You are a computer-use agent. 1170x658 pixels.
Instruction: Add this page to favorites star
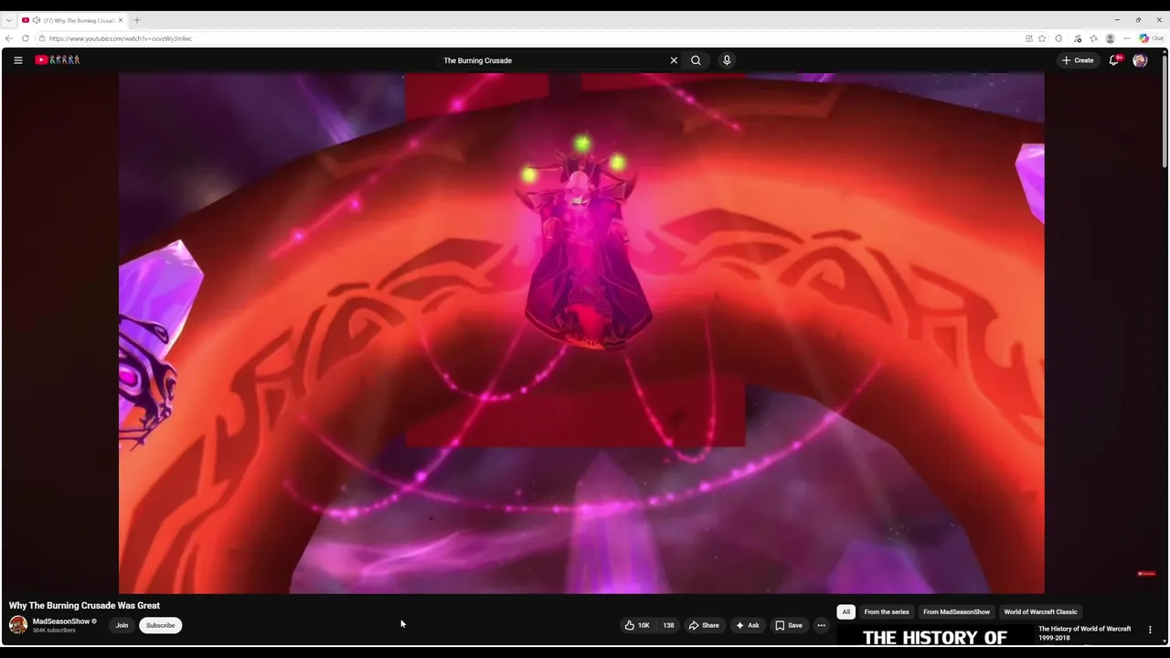click(1042, 38)
